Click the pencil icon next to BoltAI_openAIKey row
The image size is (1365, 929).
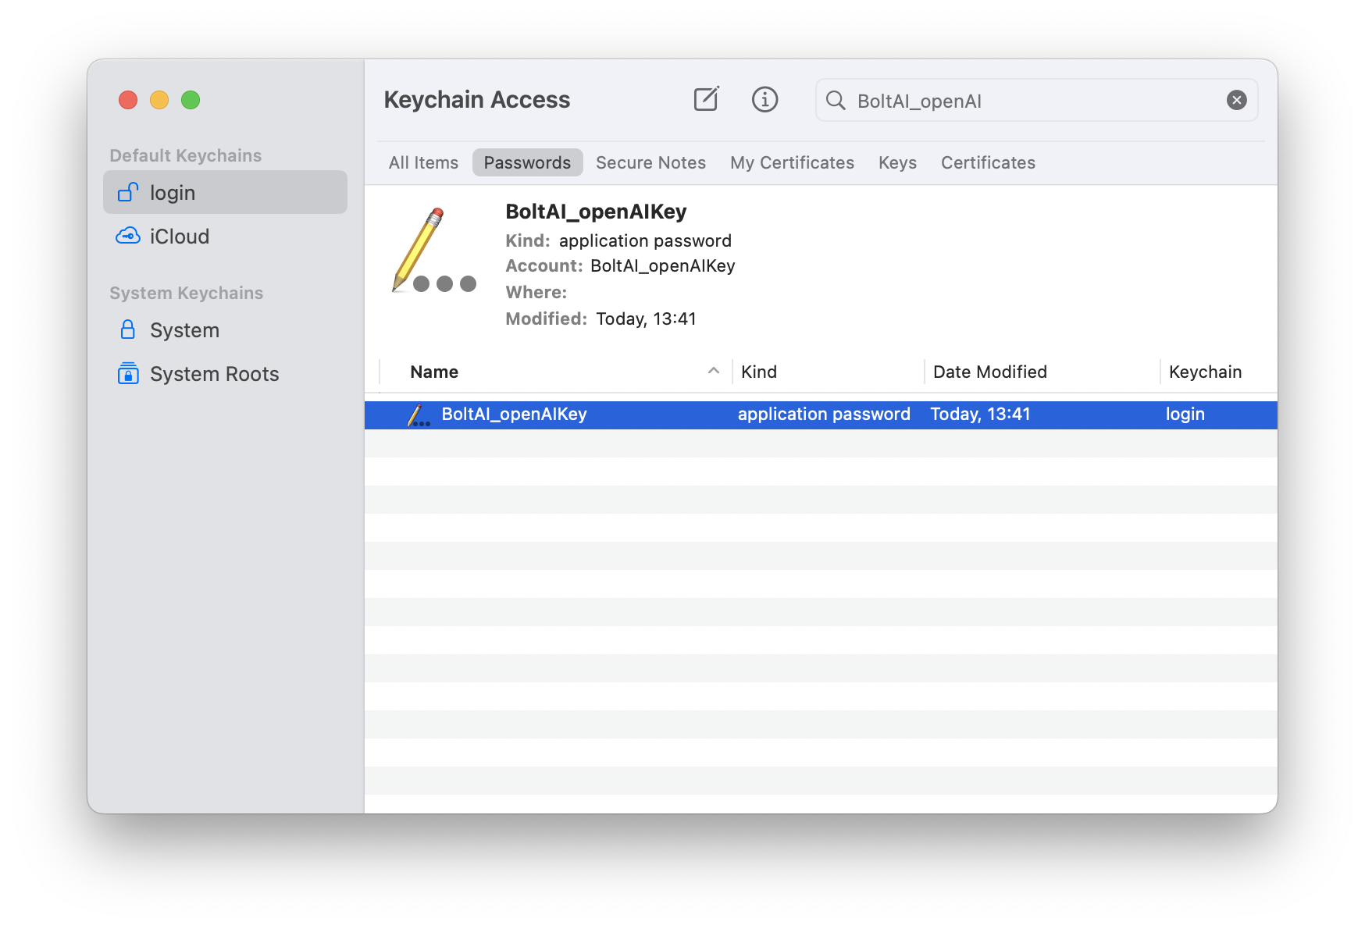point(418,414)
